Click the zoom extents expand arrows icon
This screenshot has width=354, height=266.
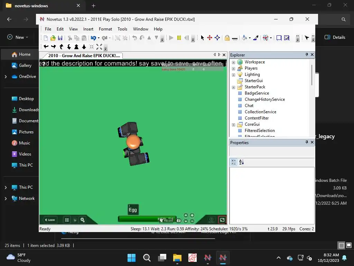coord(99,47)
